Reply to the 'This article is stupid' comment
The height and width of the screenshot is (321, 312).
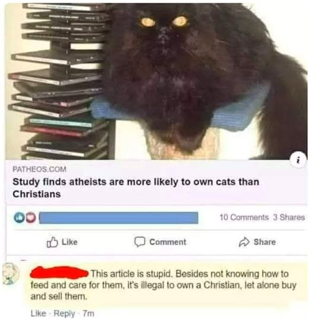pyautogui.click(x=64, y=313)
